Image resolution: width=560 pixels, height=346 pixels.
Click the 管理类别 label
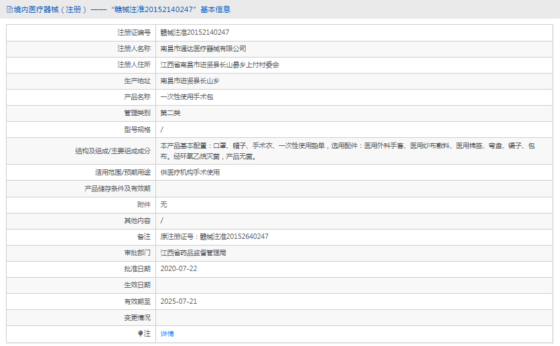coord(137,113)
